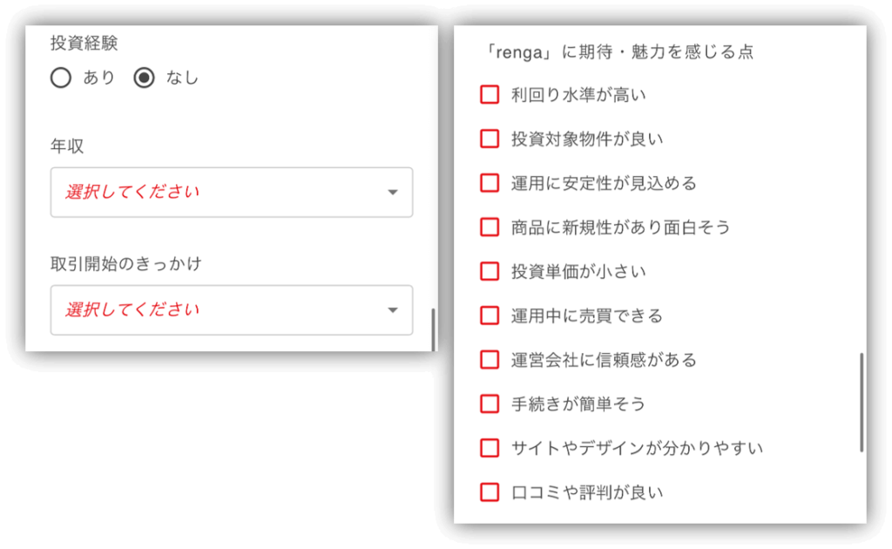Tick 口コミや評判が良い checkbox
Viewport: 892px width, 549px height.
[x=490, y=491]
